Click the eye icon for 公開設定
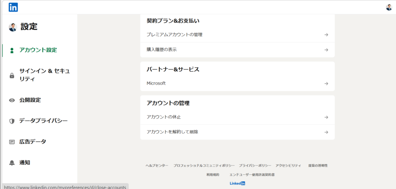 12,100
